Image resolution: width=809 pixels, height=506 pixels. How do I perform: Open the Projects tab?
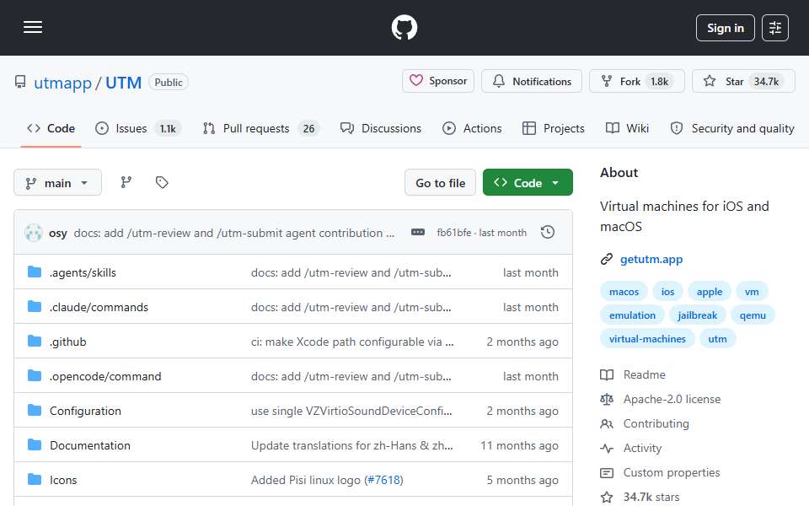(554, 128)
